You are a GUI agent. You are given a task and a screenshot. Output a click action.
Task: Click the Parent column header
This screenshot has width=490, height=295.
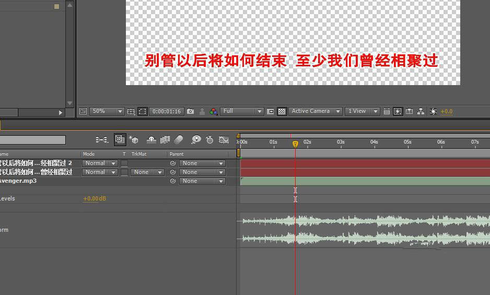pos(177,154)
